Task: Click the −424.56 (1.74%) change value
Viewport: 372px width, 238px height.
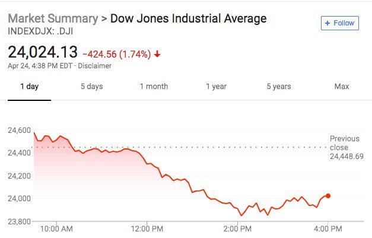Action: tap(116, 54)
